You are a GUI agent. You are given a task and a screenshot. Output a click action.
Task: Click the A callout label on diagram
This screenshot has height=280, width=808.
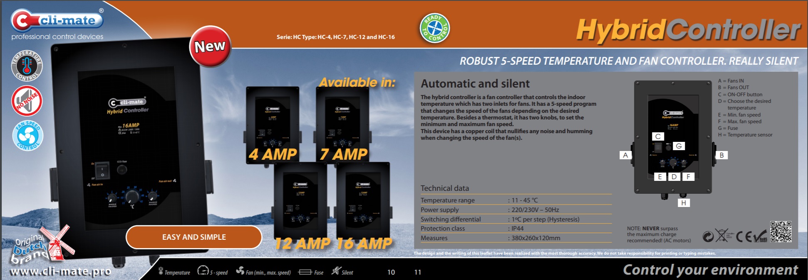(625, 155)
